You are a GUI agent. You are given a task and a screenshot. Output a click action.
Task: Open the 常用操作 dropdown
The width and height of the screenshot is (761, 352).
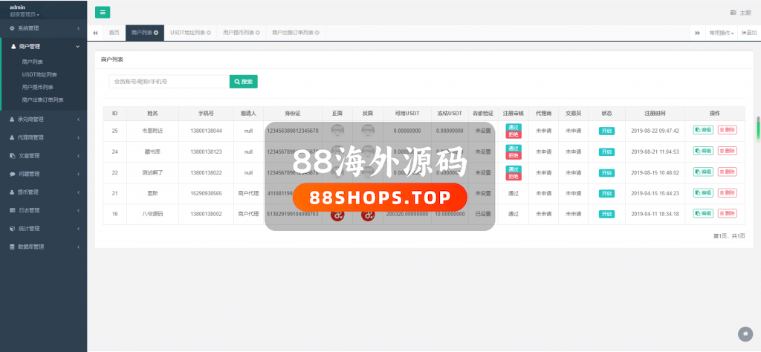[x=721, y=33]
